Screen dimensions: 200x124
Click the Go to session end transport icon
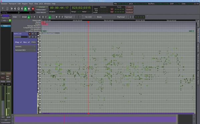[x=15, y=9]
